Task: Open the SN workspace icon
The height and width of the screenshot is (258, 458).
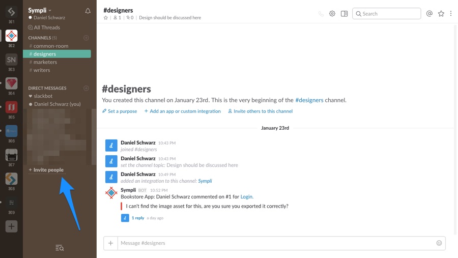Action: pyautogui.click(x=11, y=60)
